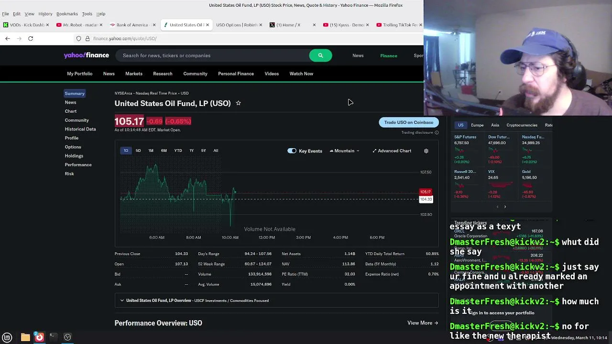The height and width of the screenshot is (344, 612).
Task: Open the Linux Mint start menu
Action: point(7,337)
